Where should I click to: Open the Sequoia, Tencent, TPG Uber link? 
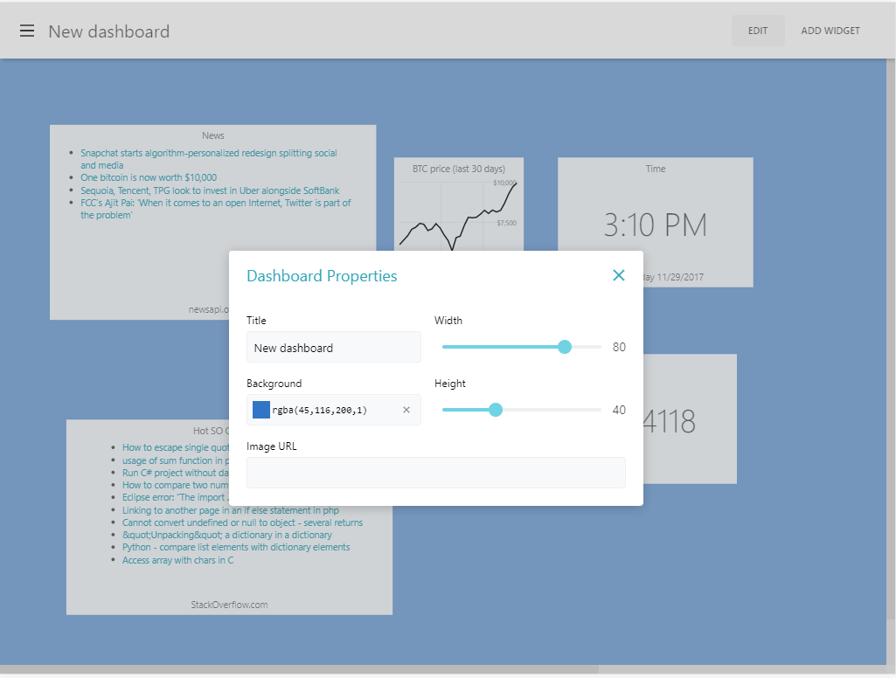coord(210,190)
